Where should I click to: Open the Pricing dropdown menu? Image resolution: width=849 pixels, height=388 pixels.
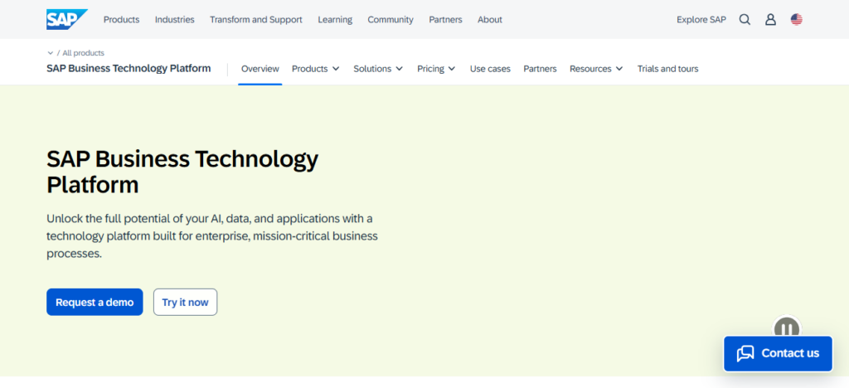[x=436, y=69]
